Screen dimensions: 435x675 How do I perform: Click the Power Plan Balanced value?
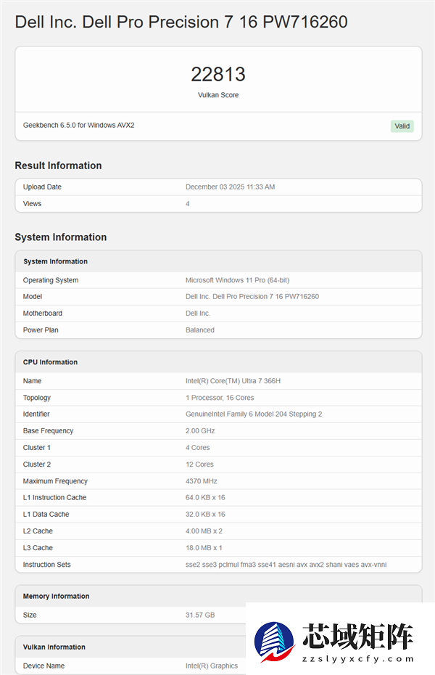tap(200, 330)
